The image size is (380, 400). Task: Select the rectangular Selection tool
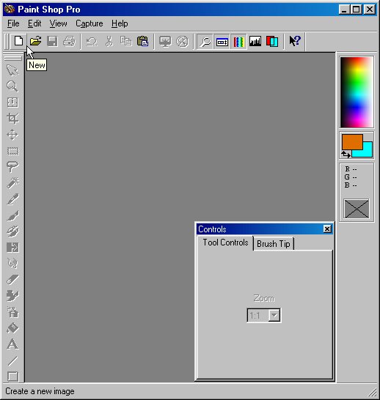(12, 151)
